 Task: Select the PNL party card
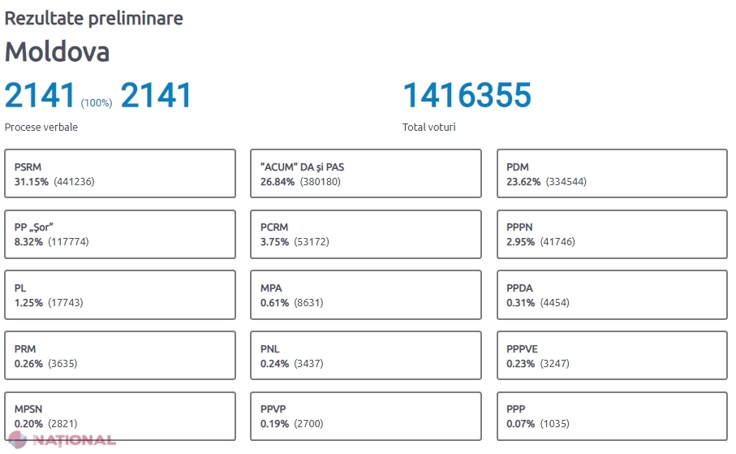tap(366, 356)
